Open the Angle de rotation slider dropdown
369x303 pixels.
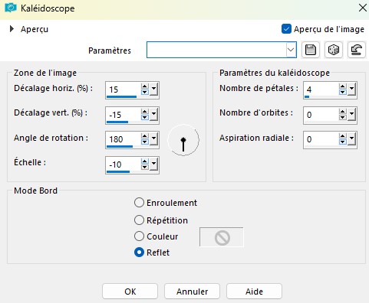pos(153,139)
